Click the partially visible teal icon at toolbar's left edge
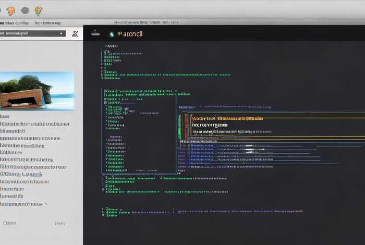 click(1, 10)
